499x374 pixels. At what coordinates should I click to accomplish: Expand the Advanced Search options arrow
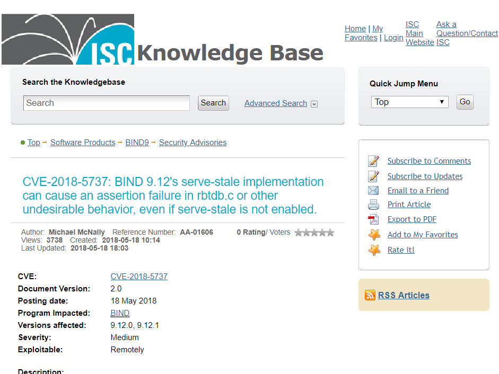tap(314, 104)
